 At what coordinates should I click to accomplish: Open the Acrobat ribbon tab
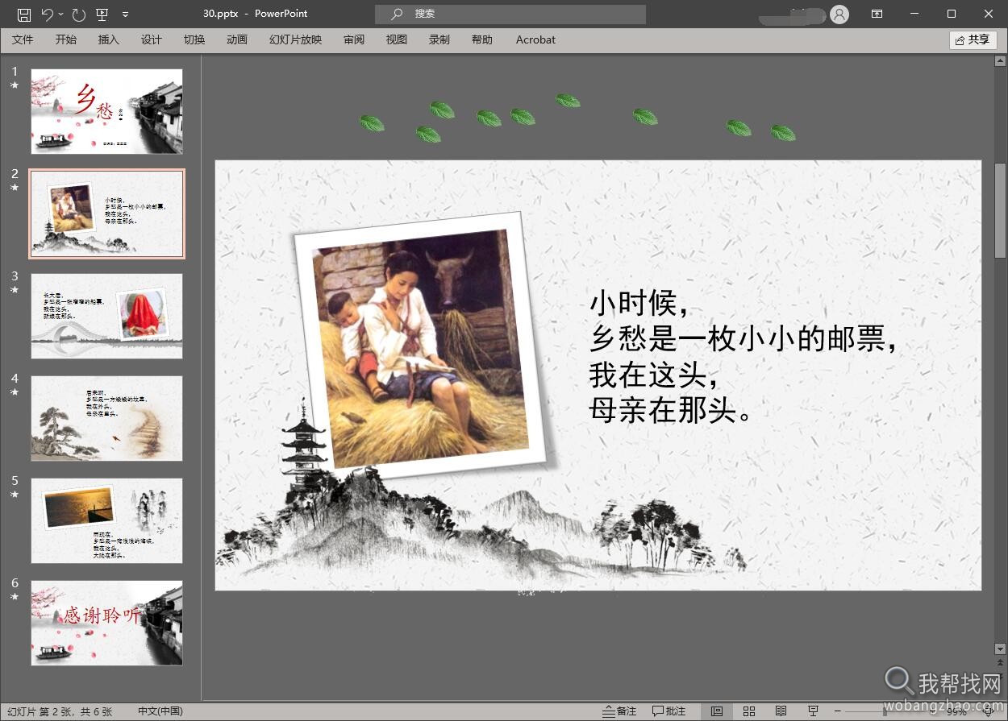(x=536, y=39)
